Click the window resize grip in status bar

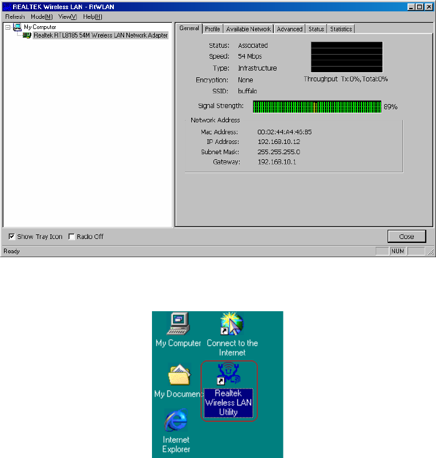pyautogui.click(x=431, y=252)
